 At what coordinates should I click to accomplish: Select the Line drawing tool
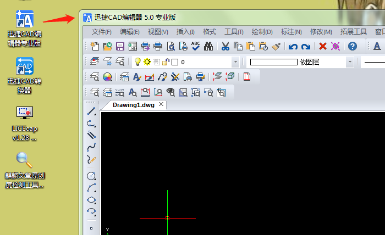point(91,111)
